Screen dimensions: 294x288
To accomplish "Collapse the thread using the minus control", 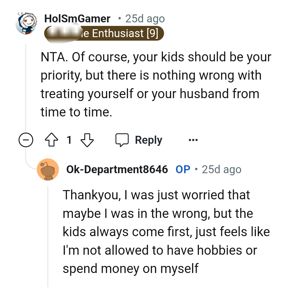I will coord(26,140).
